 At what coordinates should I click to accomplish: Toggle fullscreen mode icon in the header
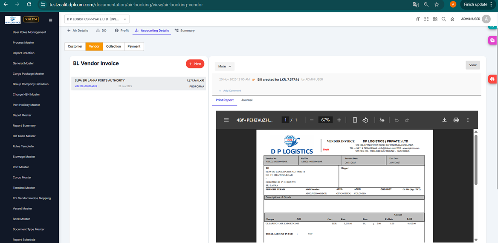[426, 19]
